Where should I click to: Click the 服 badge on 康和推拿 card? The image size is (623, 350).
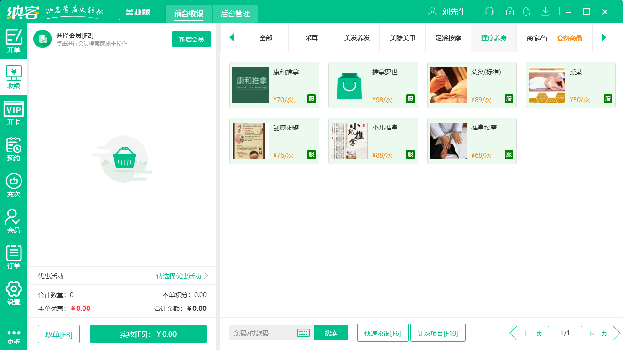[x=311, y=99]
